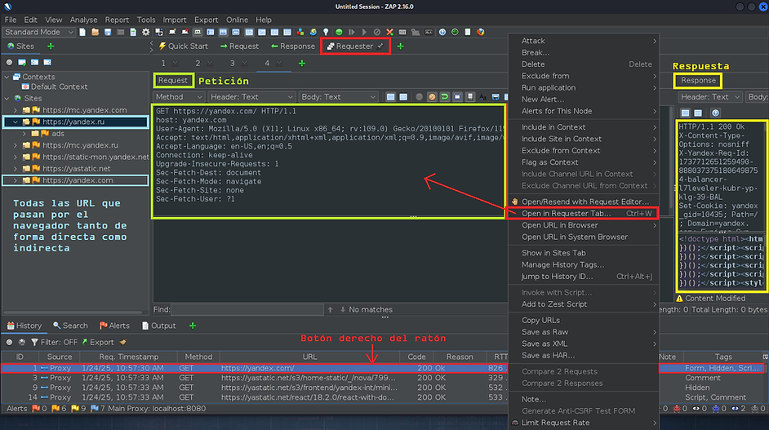
Task: Click the orange cookie icon in the request toolbar
Action: 432,97
